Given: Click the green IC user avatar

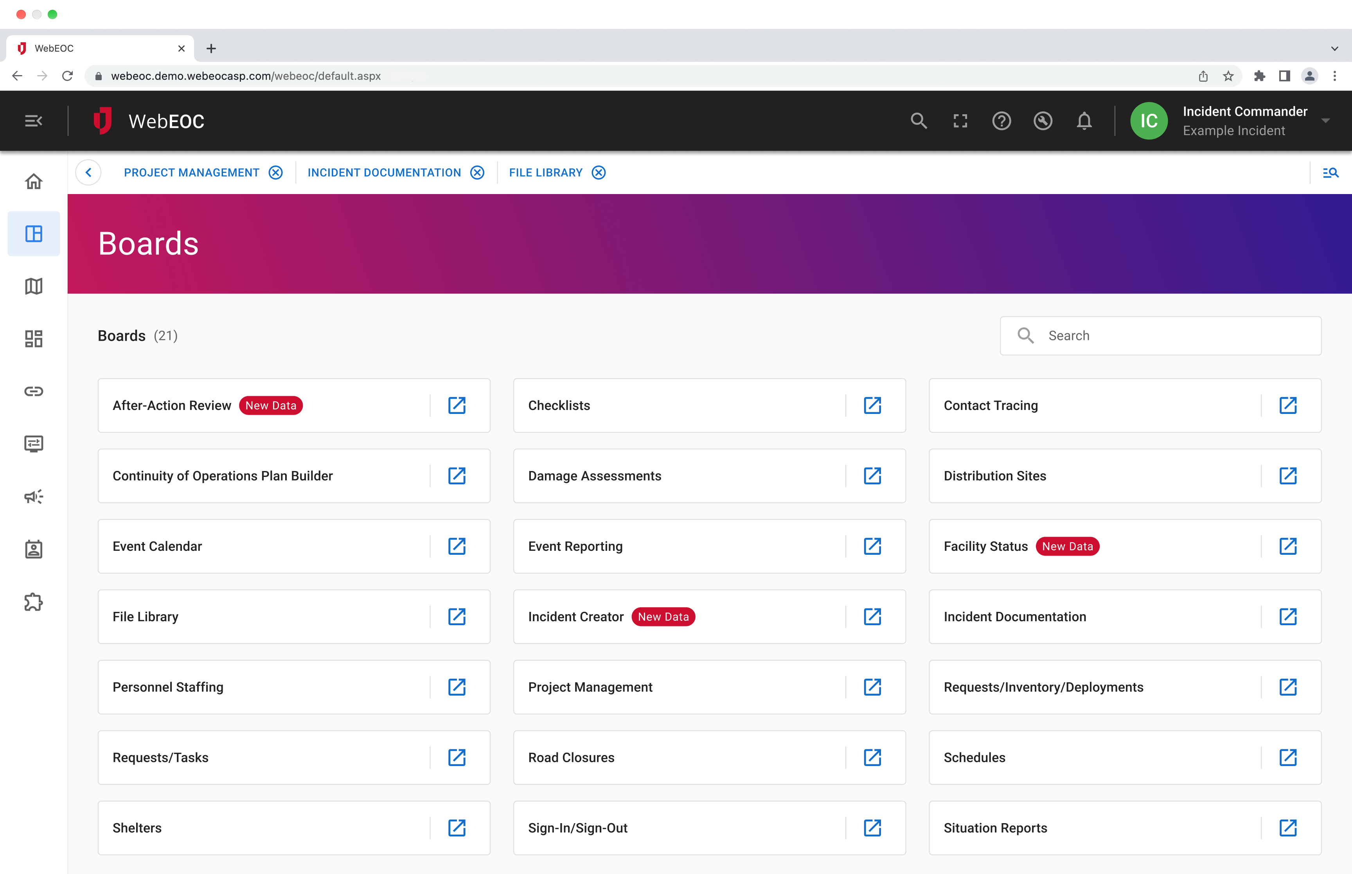Looking at the screenshot, I should click(x=1149, y=121).
